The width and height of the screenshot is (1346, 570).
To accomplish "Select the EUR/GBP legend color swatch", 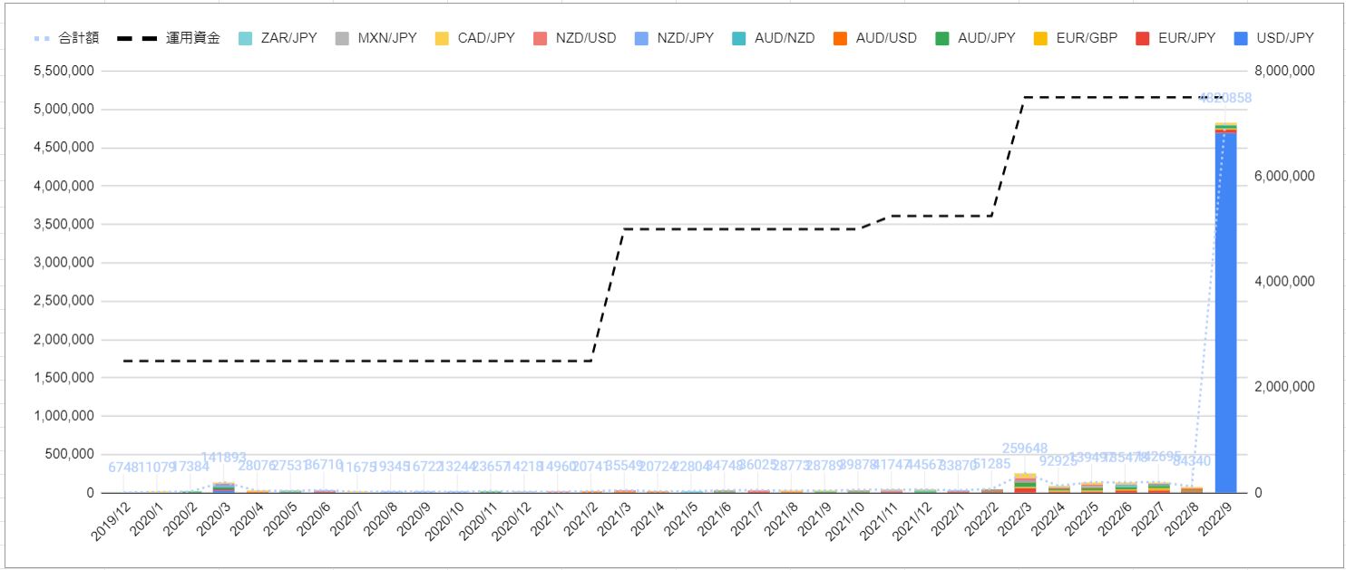I will pyautogui.click(x=1040, y=38).
